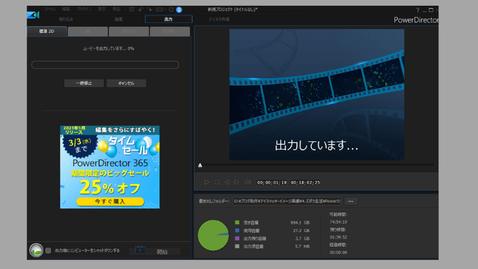Viewport: 478px width, 269px height.
Task: Click the save project icon in toolbar
Action: click(131, 10)
